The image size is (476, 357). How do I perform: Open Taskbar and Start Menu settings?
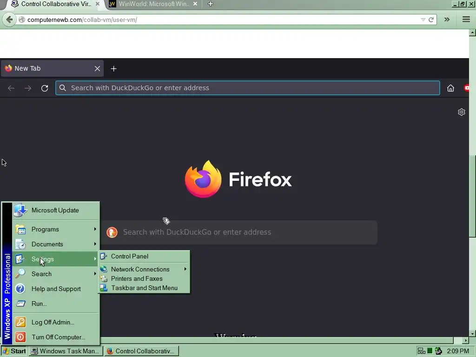(x=144, y=288)
